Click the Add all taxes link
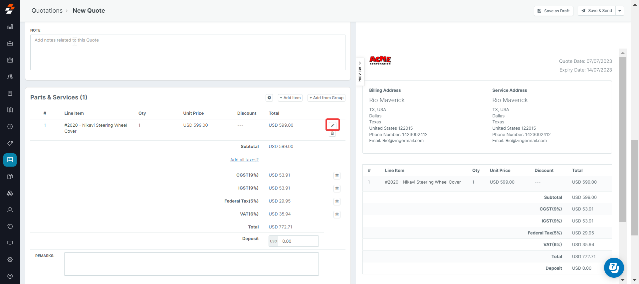639x284 pixels. 244,160
